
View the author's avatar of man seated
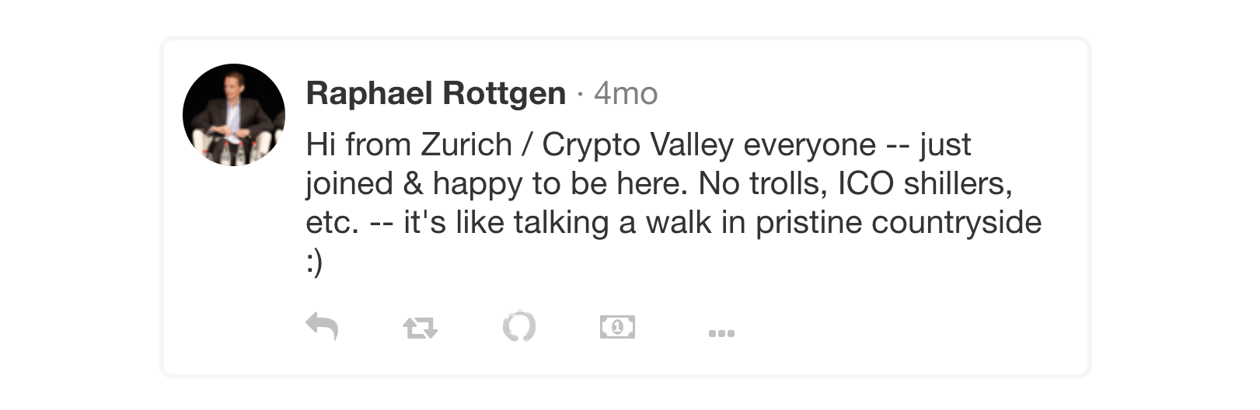234,115
